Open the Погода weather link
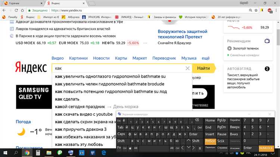The image size is (280, 157). [23, 122]
